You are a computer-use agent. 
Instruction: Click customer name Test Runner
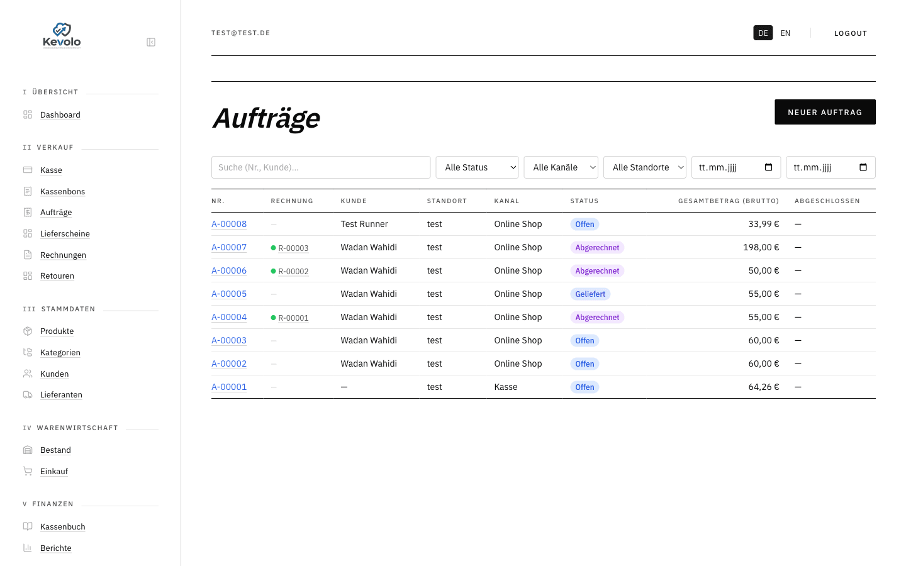(x=364, y=224)
